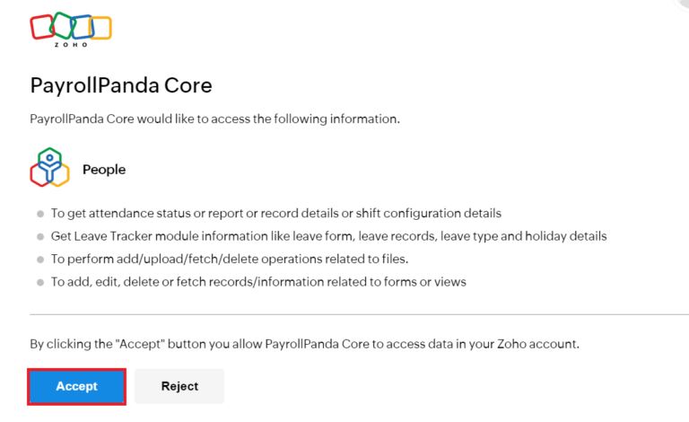
Task: Click the bullet before Leave Tracker permission
Action: [x=40, y=237]
